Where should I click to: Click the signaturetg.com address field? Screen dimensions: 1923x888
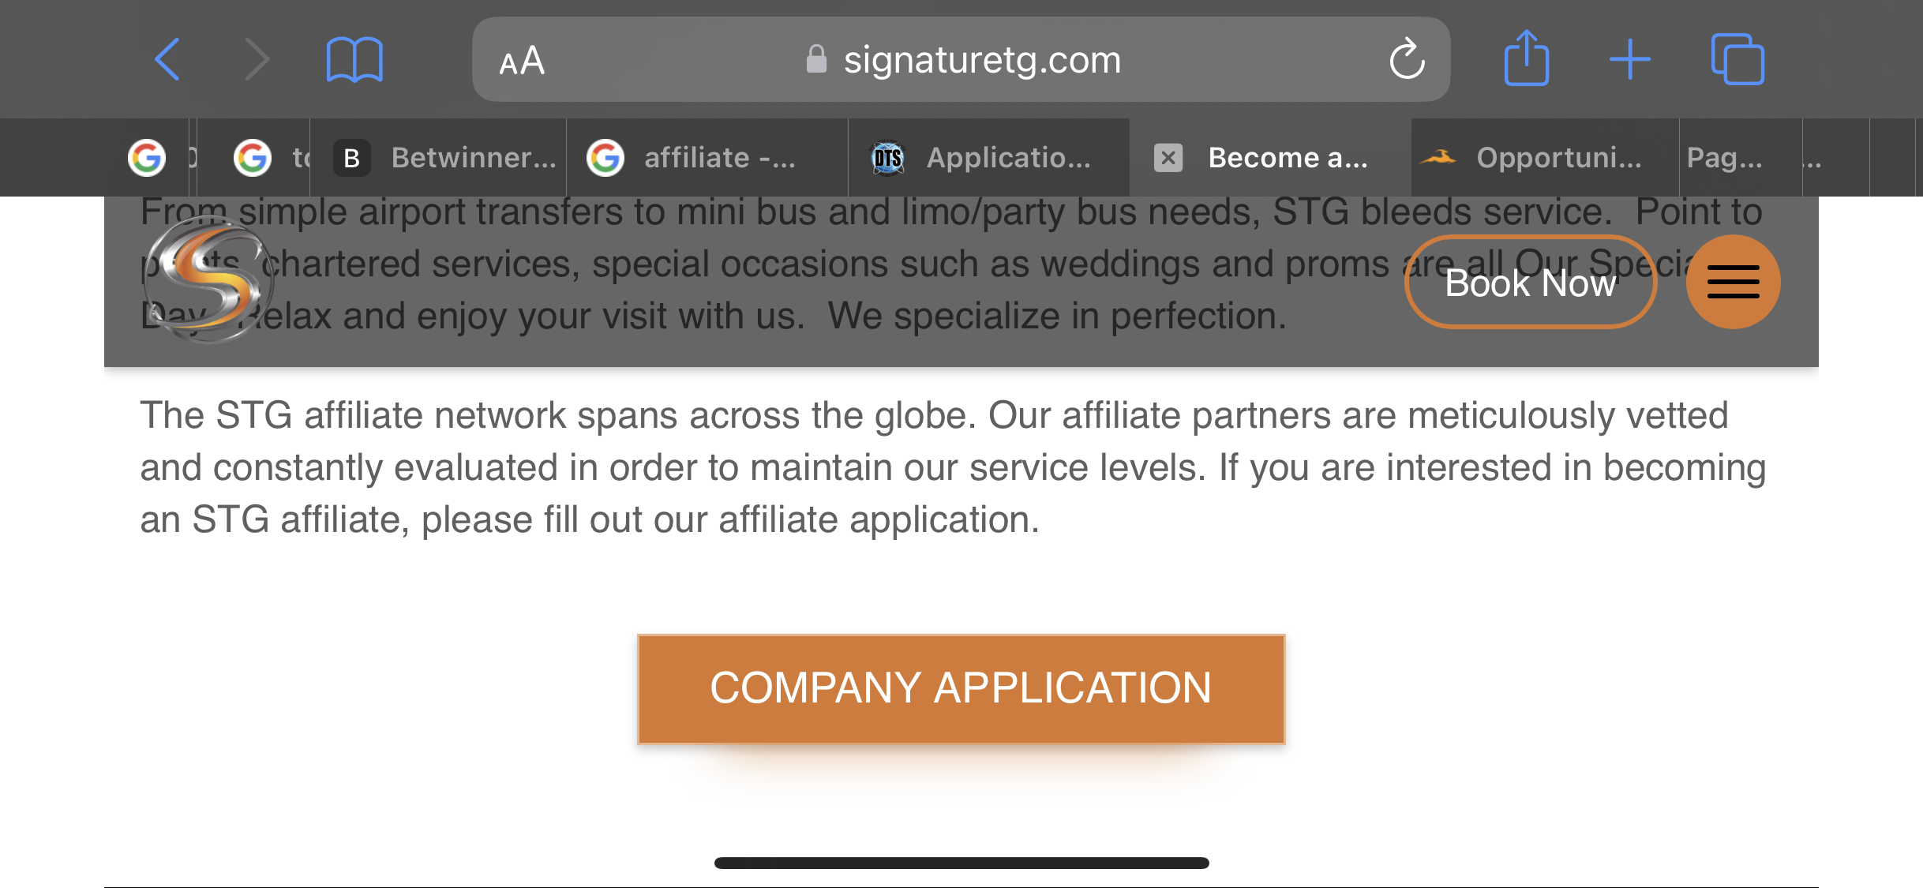(961, 59)
